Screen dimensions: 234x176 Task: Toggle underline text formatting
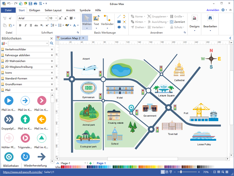[30, 25]
